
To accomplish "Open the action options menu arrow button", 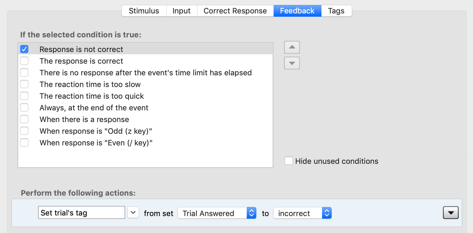I will point(451,213).
